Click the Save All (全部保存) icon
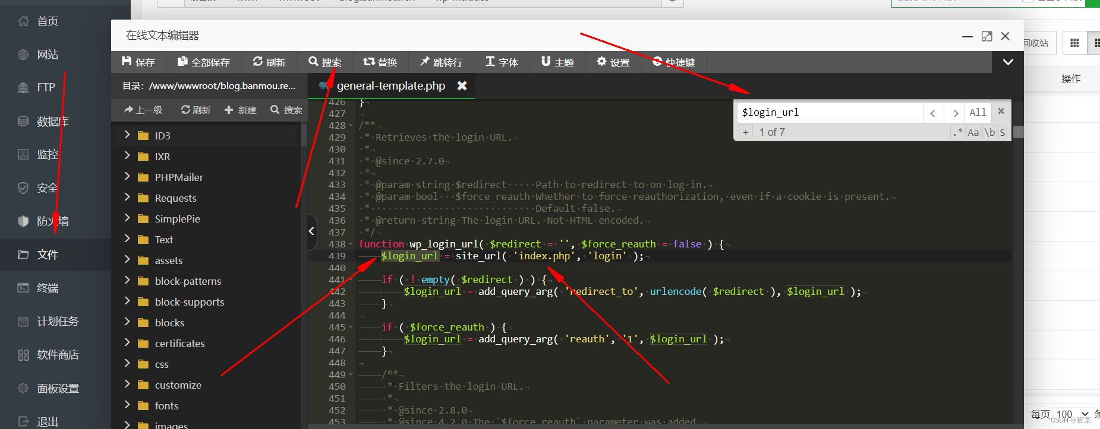 [203, 62]
